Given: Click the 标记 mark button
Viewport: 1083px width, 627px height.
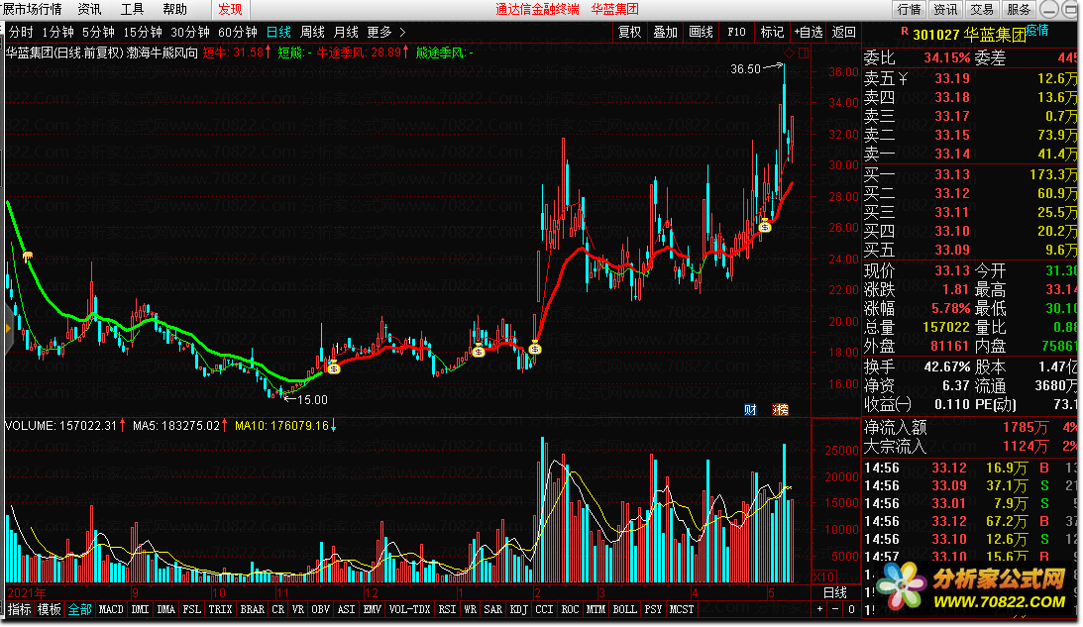Looking at the screenshot, I should point(772,32).
